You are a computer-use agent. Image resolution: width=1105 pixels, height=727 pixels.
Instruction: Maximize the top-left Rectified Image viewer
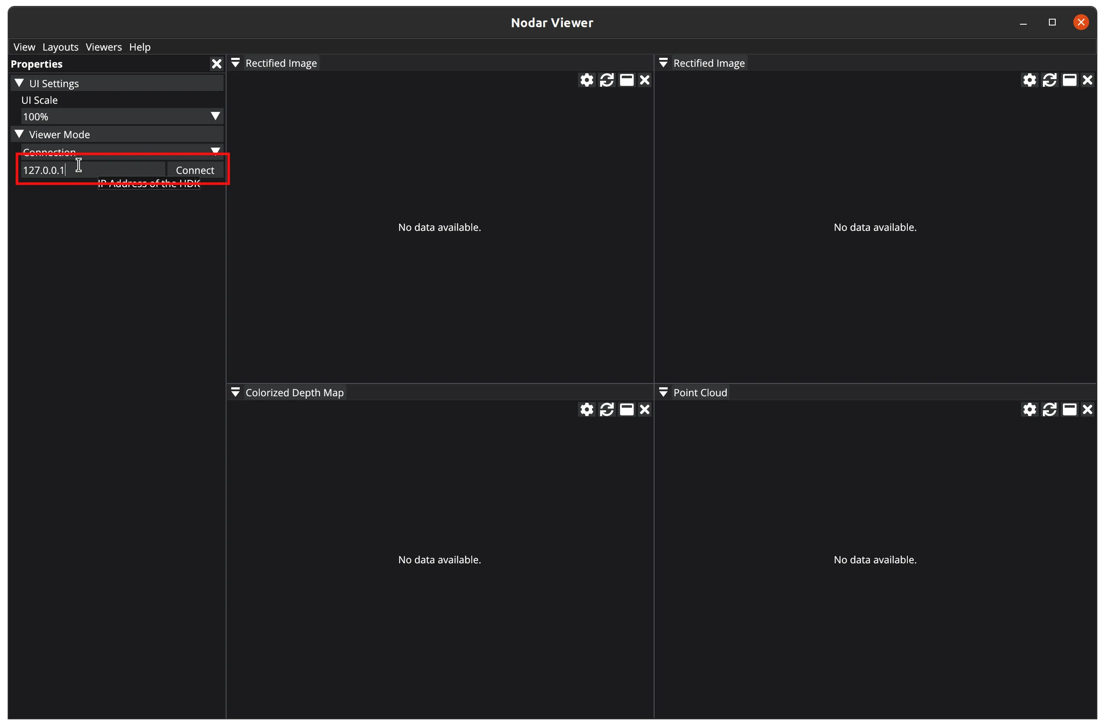coord(626,80)
